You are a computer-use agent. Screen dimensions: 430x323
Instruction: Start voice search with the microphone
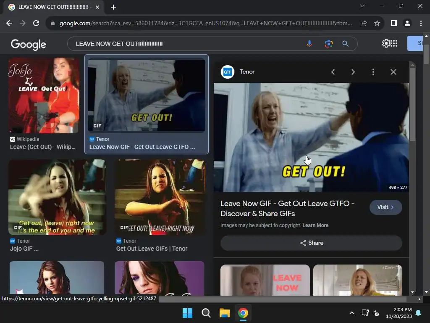(x=309, y=44)
